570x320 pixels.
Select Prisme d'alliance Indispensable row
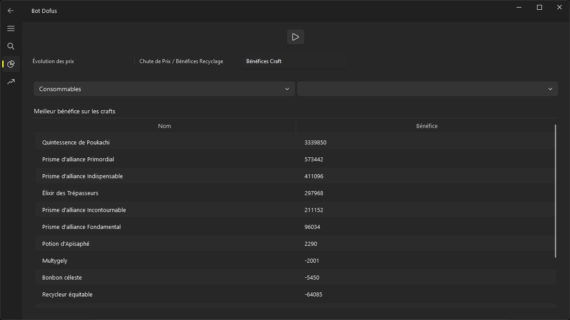pos(295,176)
